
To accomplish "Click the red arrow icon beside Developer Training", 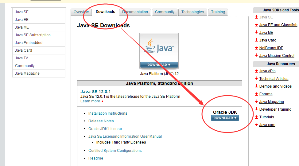I will click(256, 109).
